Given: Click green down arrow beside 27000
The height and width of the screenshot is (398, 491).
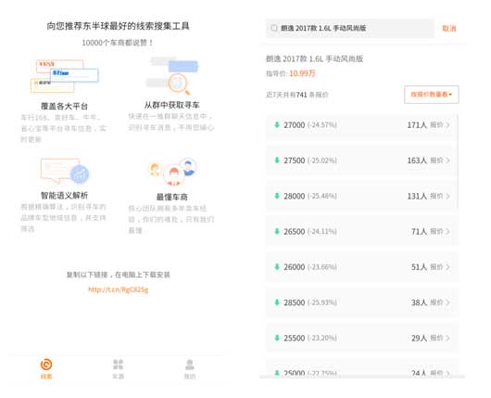Looking at the screenshot, I should (x=277, y=124).
